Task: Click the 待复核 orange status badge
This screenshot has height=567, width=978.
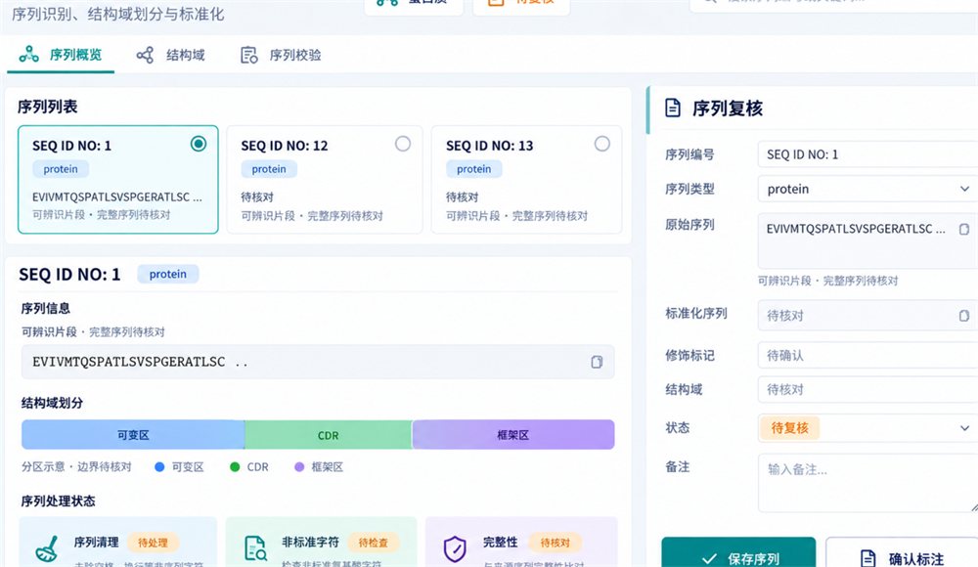Action: point(789,428)
